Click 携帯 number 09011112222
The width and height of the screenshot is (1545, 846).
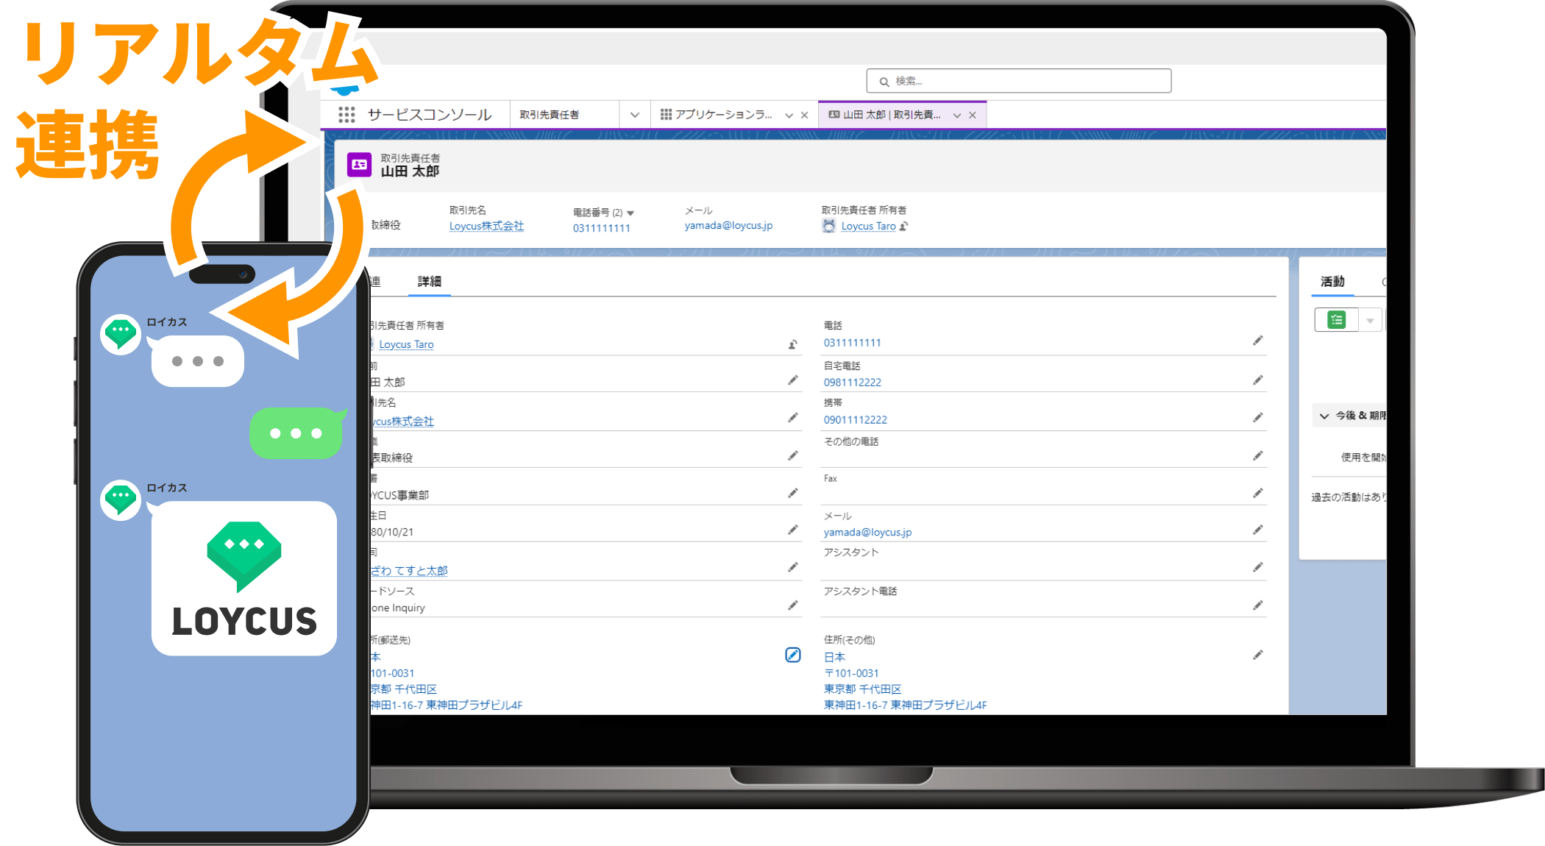click(855, 420)
